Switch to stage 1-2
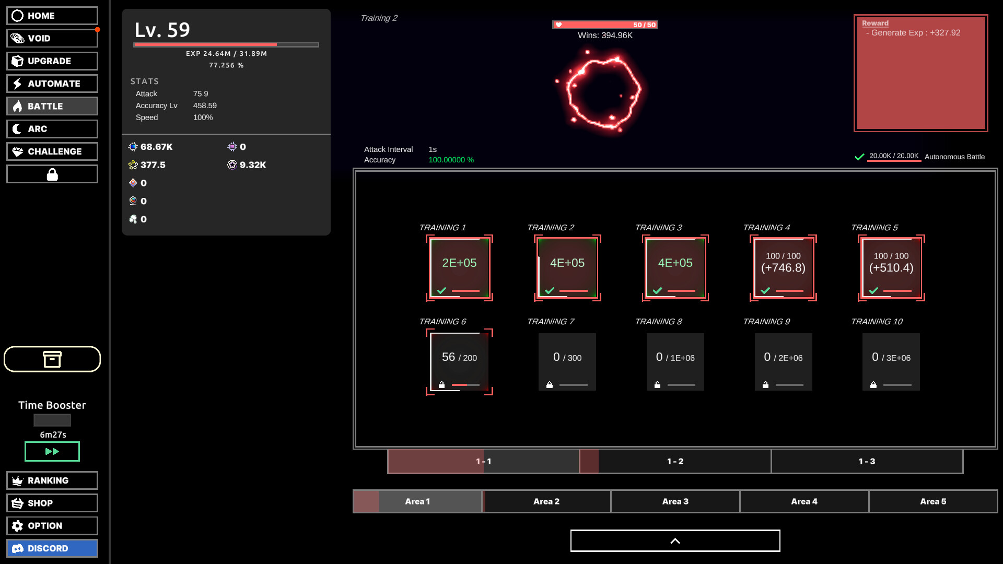 (674, 461)
